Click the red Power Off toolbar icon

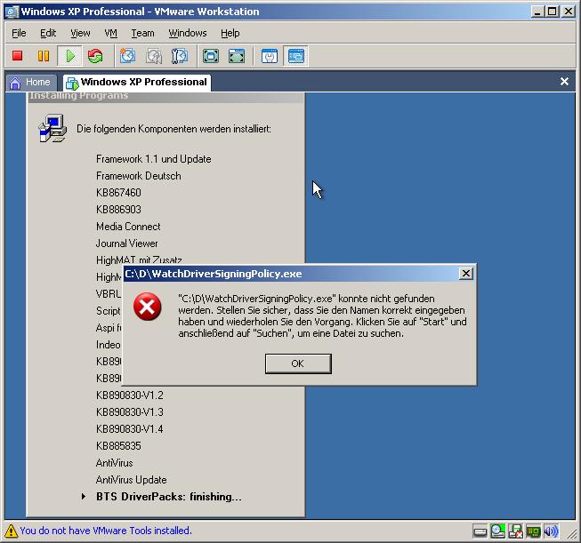tap(18, 56)
